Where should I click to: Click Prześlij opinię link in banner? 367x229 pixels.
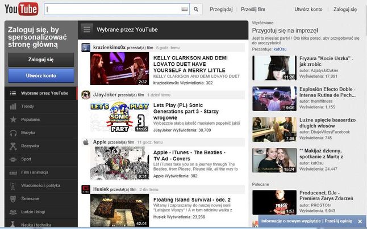tap(338, 221)
